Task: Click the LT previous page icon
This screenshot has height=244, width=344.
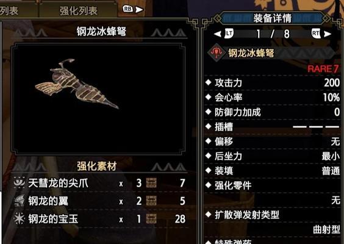Action: coord(229,34)
